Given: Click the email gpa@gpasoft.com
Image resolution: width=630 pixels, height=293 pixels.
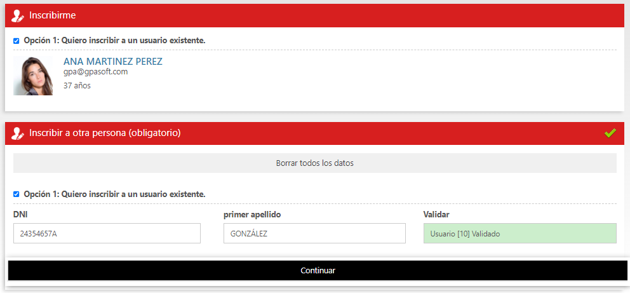Looking at the screenshot, I should (x=95, y=72).
